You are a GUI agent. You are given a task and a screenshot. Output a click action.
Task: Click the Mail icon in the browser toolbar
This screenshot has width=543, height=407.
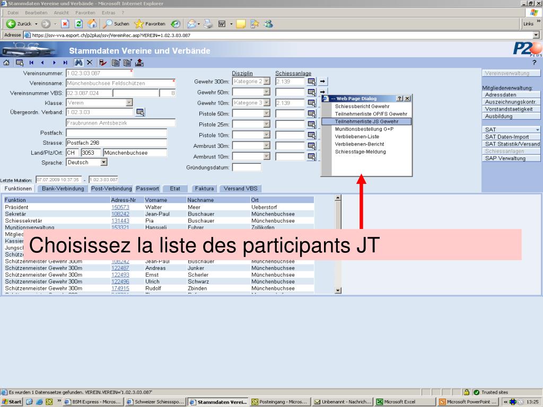191,24
